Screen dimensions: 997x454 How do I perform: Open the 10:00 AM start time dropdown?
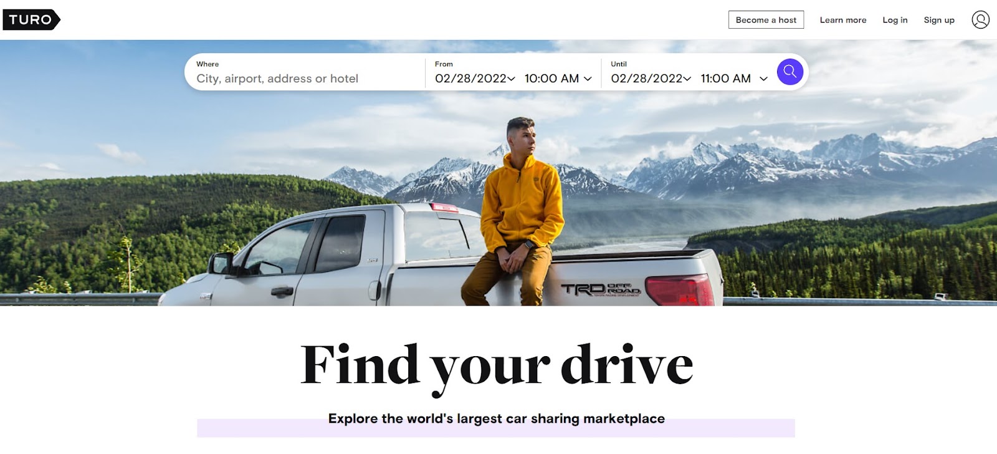[558, 79]
